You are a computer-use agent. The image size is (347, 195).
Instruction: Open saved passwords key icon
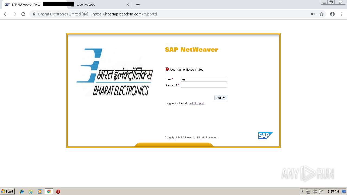tap(313, 14)
